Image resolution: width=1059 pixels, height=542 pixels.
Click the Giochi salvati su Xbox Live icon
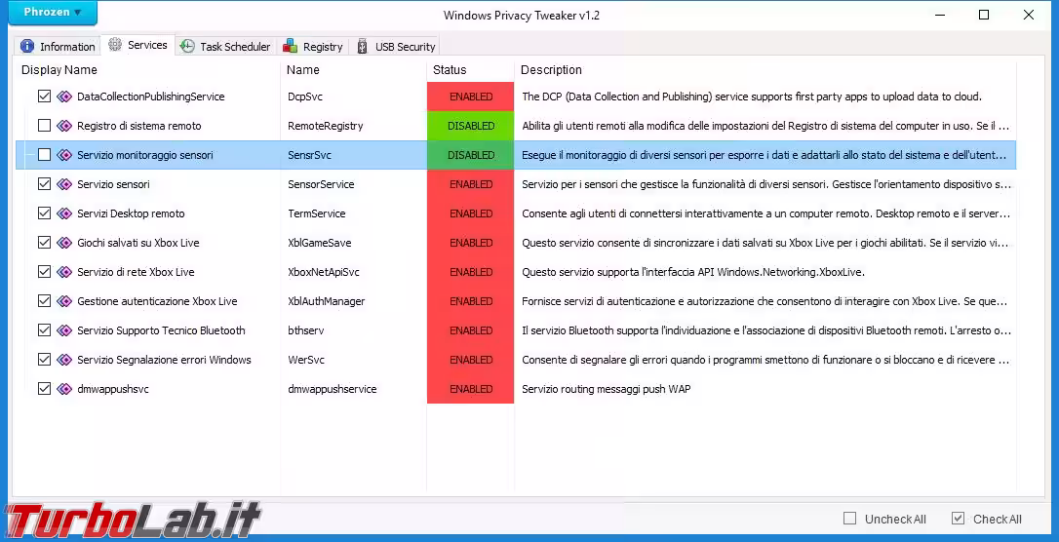pos(65,243)
